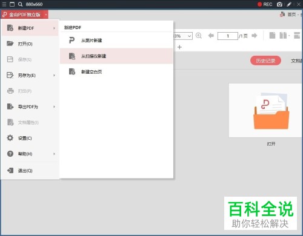Screen dimensions: 303x236
Task: Select single page view icon
Action: click(272, 36)
